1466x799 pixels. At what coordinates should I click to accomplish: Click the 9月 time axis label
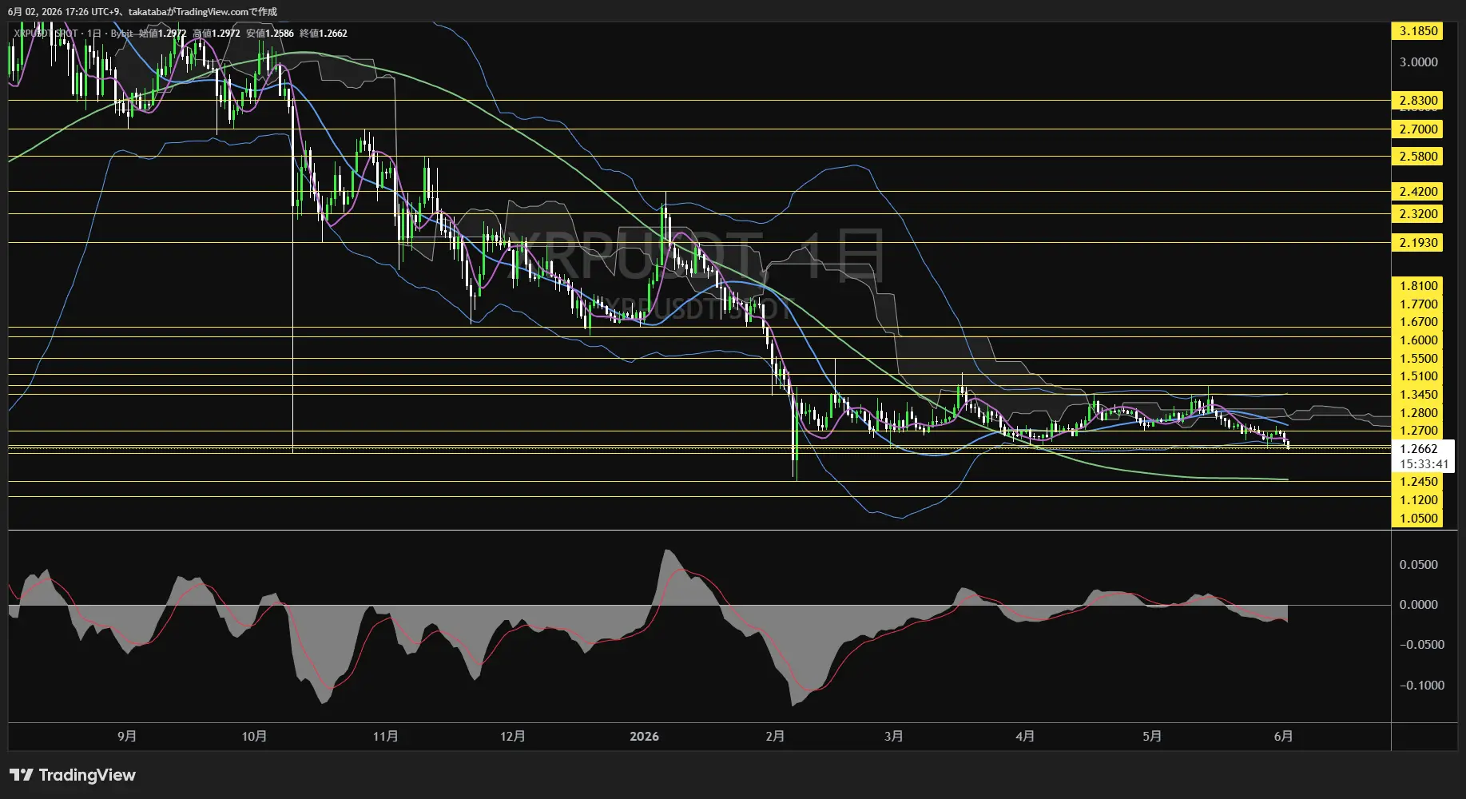(x=127, y=737)
